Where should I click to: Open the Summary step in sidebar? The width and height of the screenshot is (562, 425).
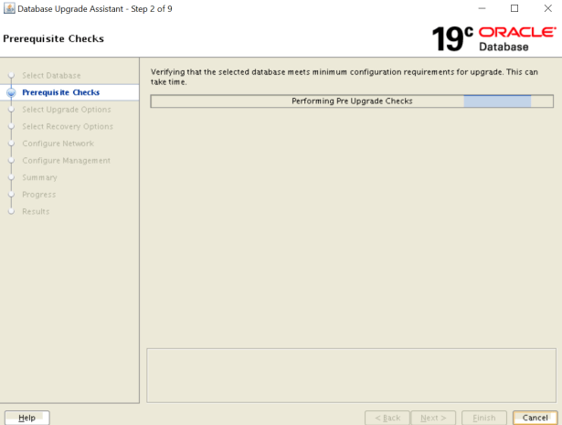click(39, 177)
